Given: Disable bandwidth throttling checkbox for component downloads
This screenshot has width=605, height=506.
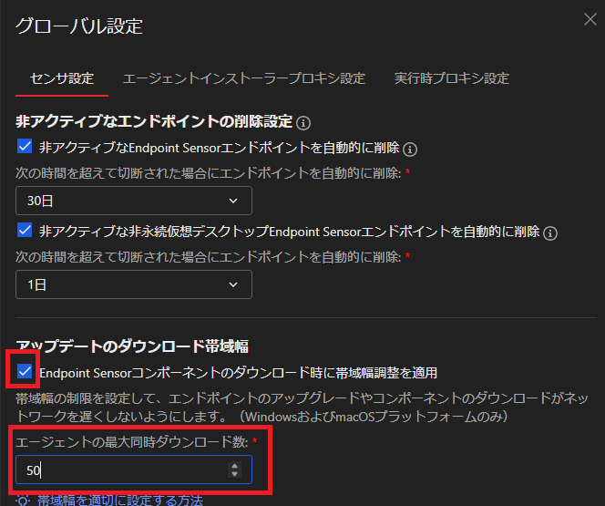Looking at the screenshot, I should pos(25,372).
